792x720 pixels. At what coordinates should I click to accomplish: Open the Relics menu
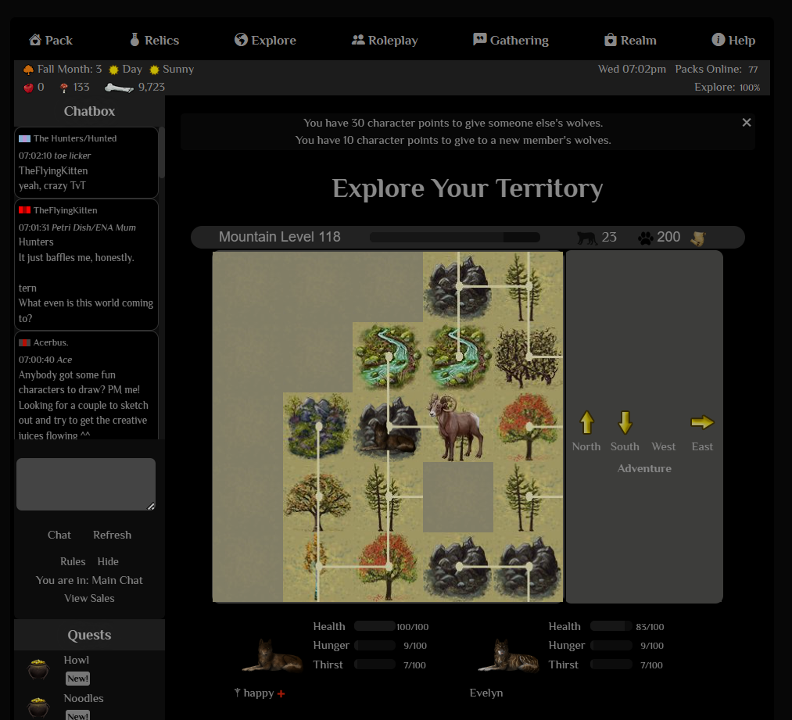point(155,41)
